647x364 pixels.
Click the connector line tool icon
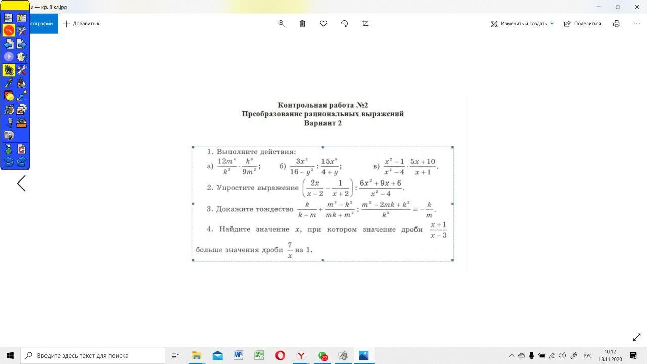coord(21,96)
